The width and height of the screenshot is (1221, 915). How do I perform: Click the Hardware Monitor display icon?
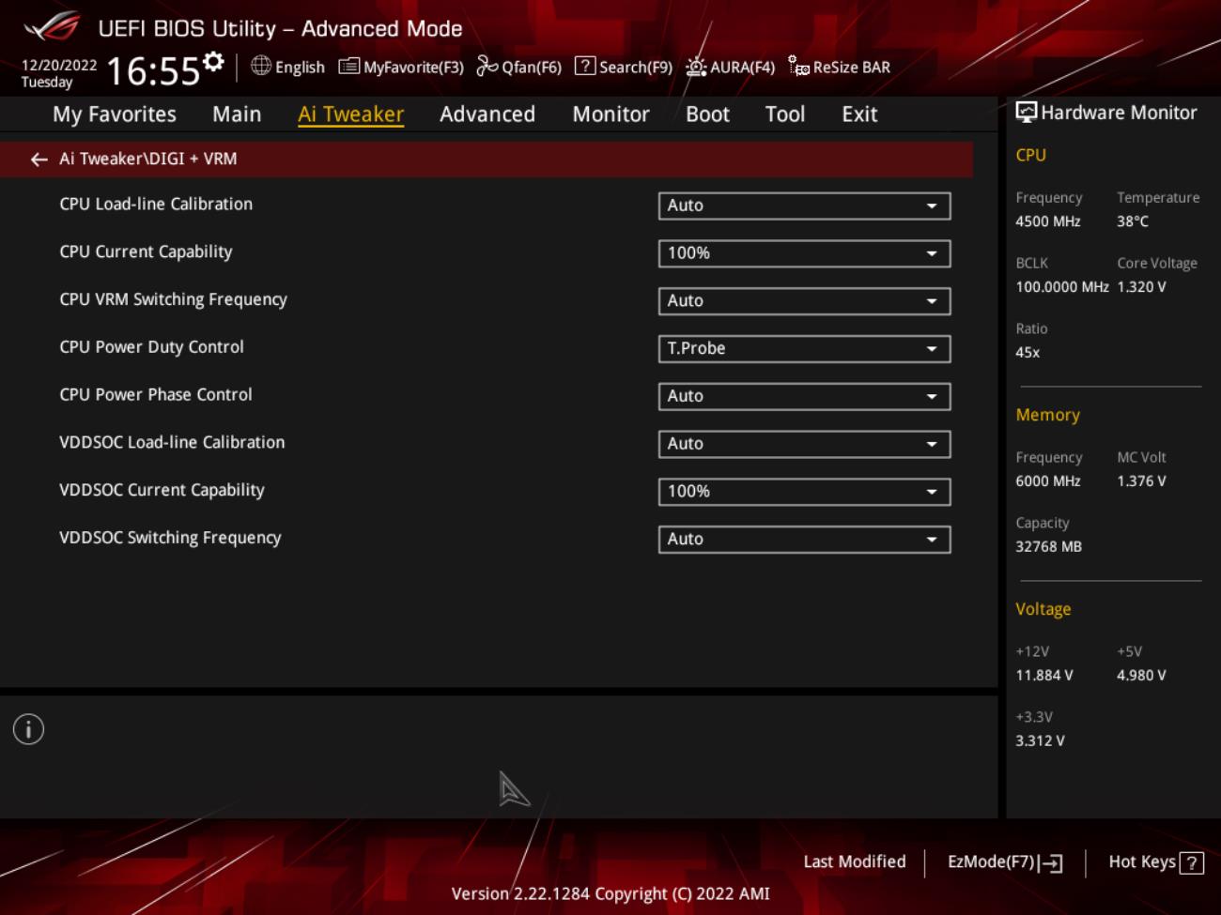click(x=1027, y=113)
